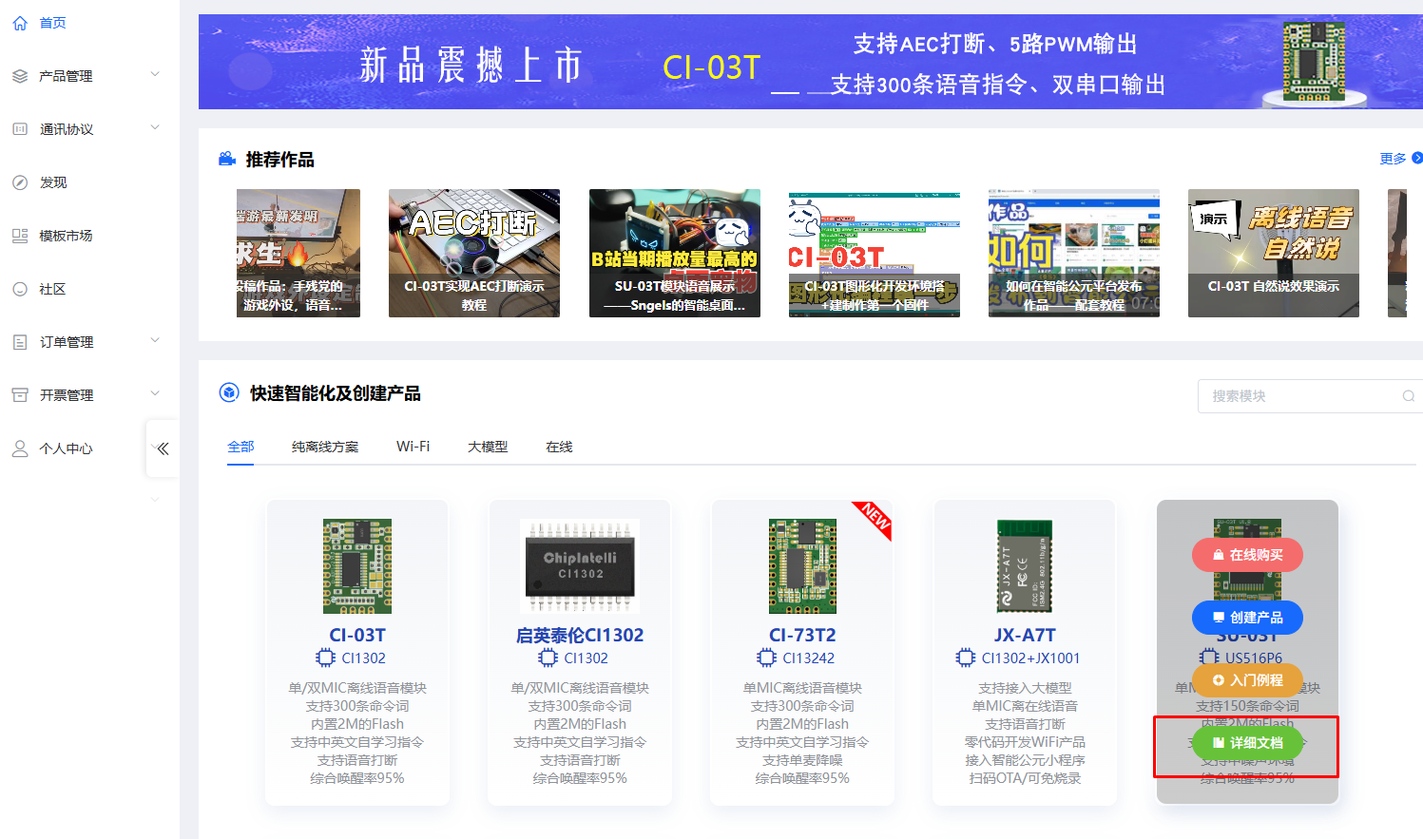The height and width of the screenshot is (839, 1423).
Task: Click the chip icon next to CI13242
Action: (767, 658)
